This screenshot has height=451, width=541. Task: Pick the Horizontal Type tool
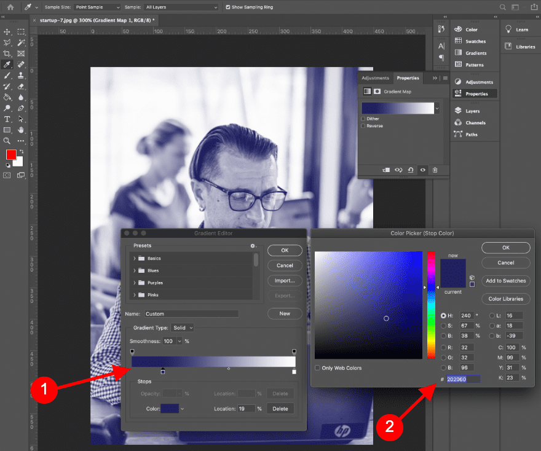[7, 119]
